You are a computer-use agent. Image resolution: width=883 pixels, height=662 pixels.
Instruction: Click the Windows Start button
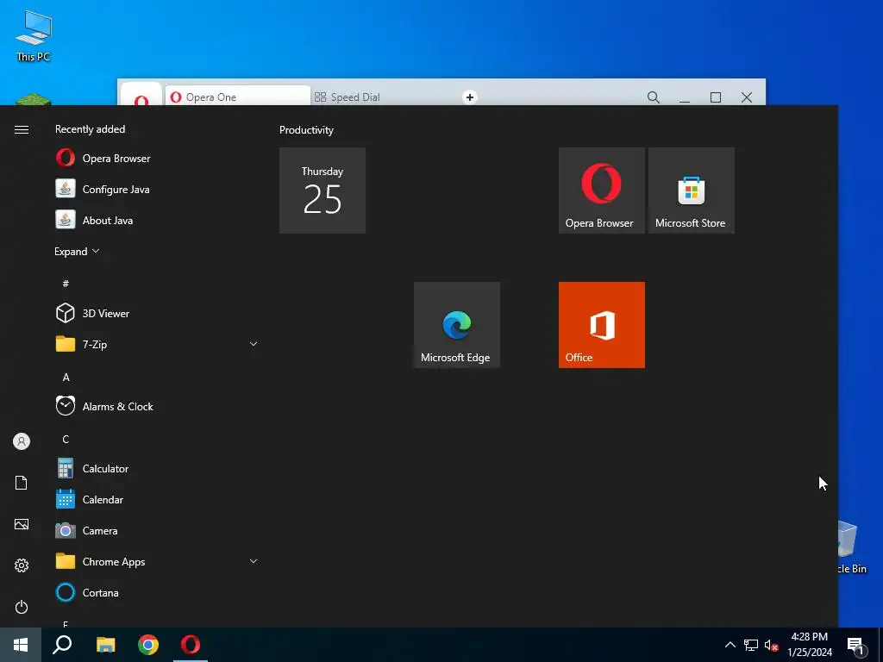tap(21, 645)
